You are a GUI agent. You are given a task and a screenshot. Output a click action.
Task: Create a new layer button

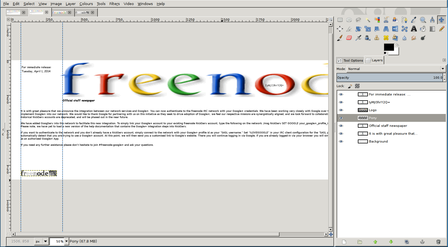click(x=344, y=242)
